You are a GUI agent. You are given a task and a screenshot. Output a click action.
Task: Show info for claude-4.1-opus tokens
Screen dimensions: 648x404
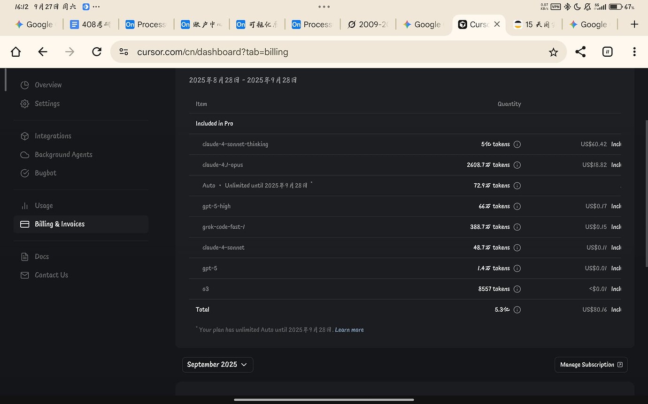517,165
